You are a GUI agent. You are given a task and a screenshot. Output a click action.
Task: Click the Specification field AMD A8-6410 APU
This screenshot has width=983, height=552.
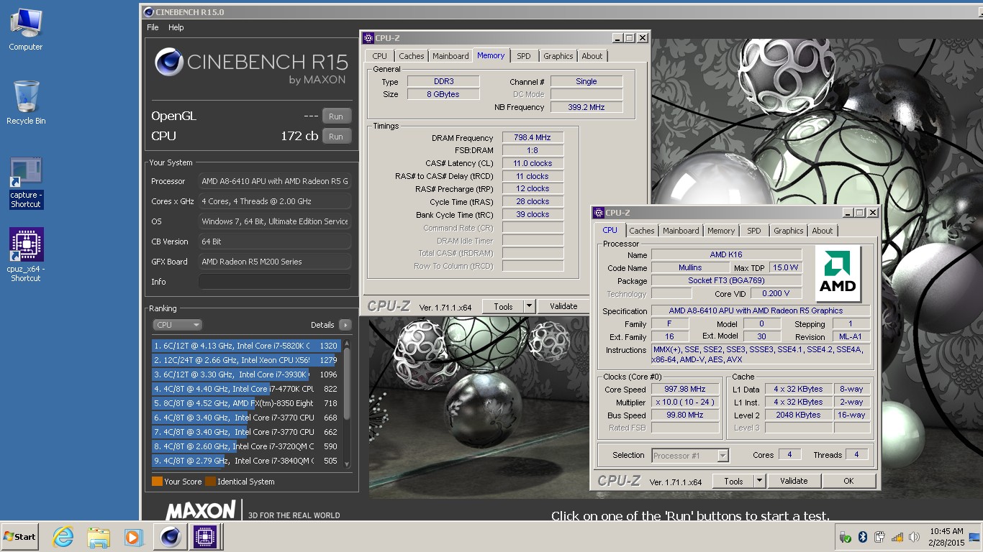tap(760, 310)
